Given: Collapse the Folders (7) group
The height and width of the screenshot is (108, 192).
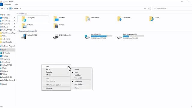Looking at the screenshot, I should pyautogui.click(x=17, y=13).
